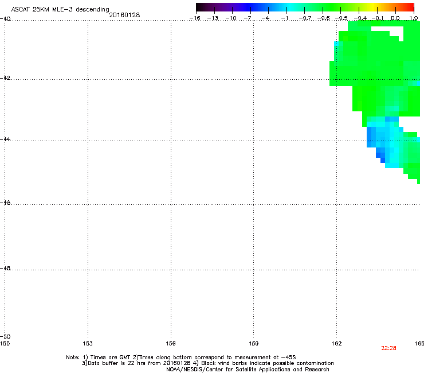Click the longitude label 159
This screenshot has height=373, width=424.
coord(253,344)
